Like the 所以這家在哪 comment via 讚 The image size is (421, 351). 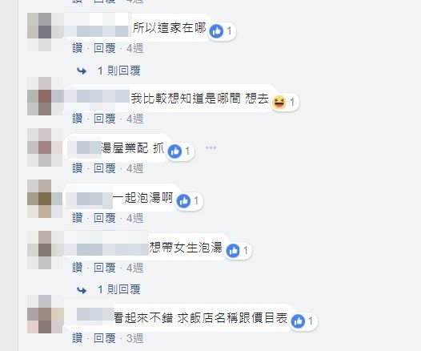(x=78, y=48)
